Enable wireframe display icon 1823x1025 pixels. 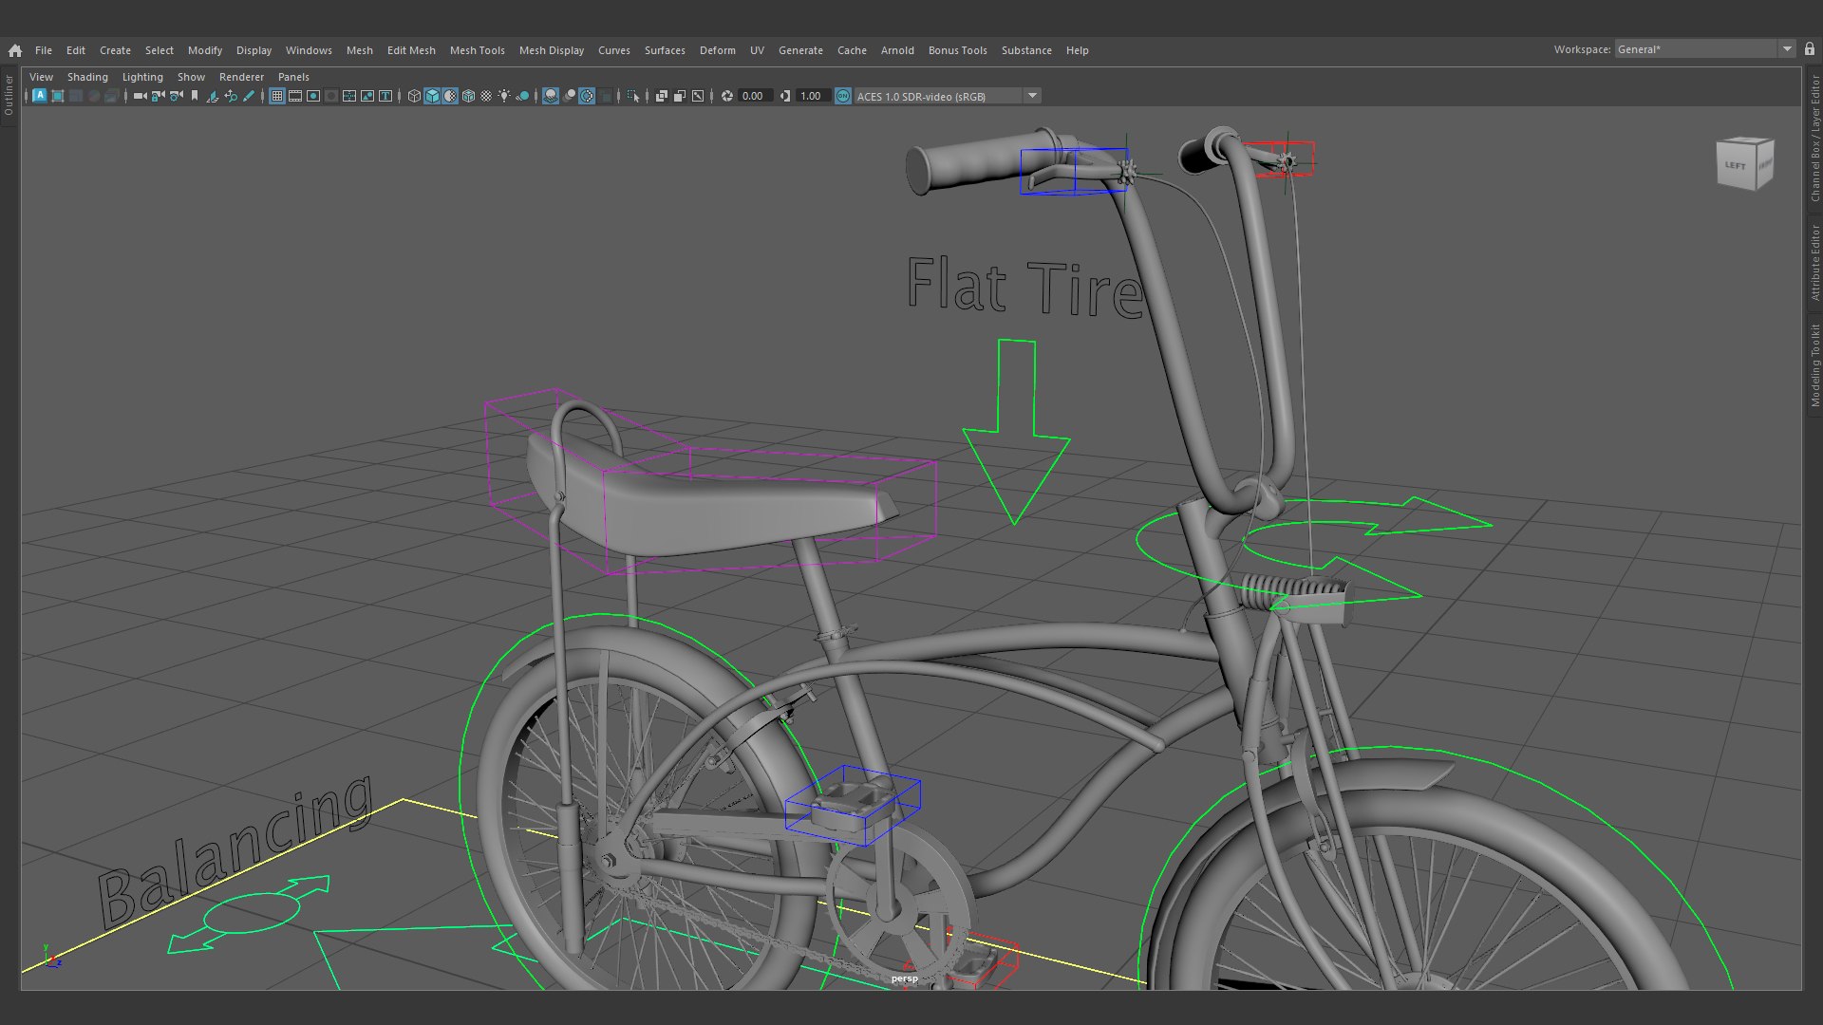415,96
